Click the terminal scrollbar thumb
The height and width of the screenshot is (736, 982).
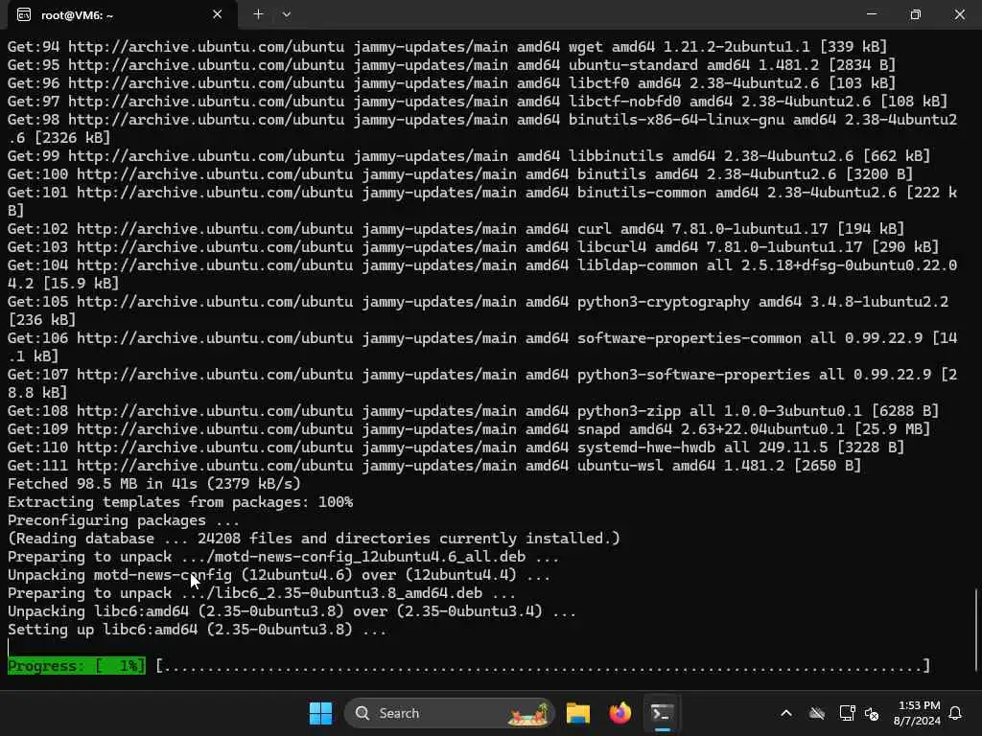[976, 630]
